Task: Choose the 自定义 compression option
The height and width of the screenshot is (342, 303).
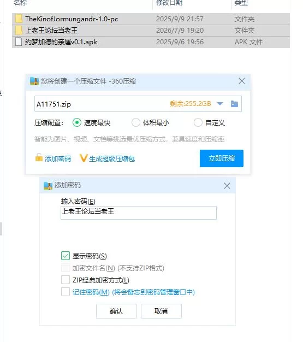Action: tap(198, 122)
